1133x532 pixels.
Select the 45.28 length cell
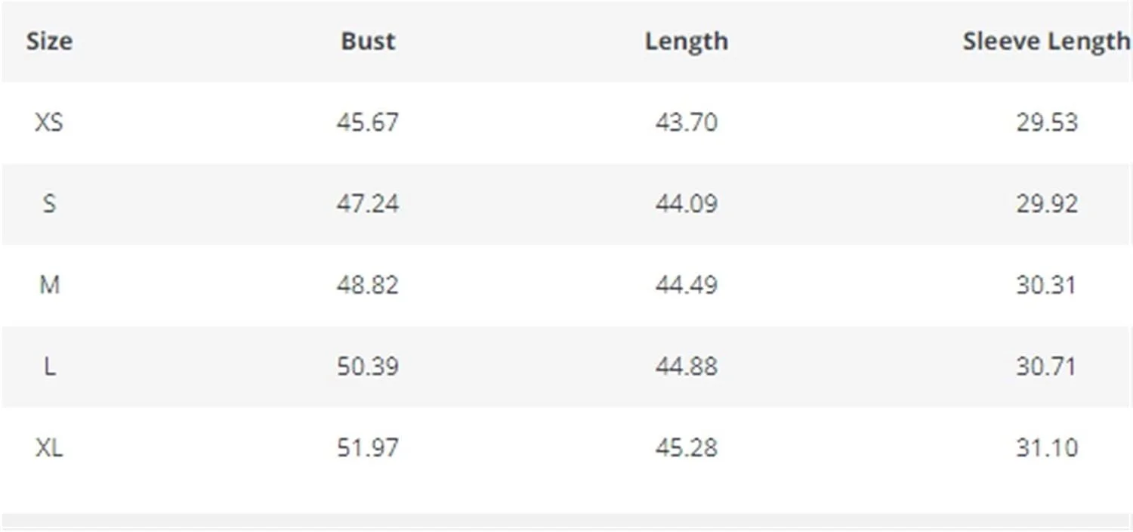pyautogui.click(x=686, y=447)
